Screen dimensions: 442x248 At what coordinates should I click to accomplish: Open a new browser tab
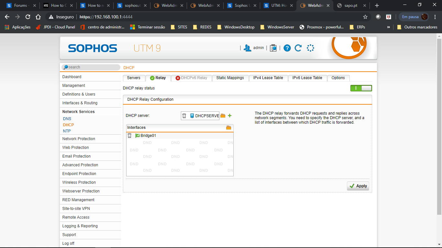pyautogui.click(x=377, y=5)
